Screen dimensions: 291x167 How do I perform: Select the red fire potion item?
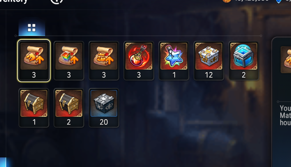139,61
